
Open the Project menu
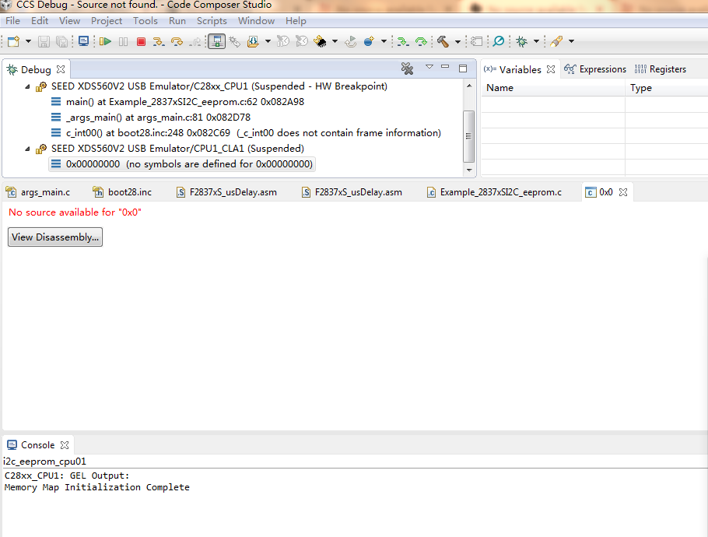click(x=107, y=21)
